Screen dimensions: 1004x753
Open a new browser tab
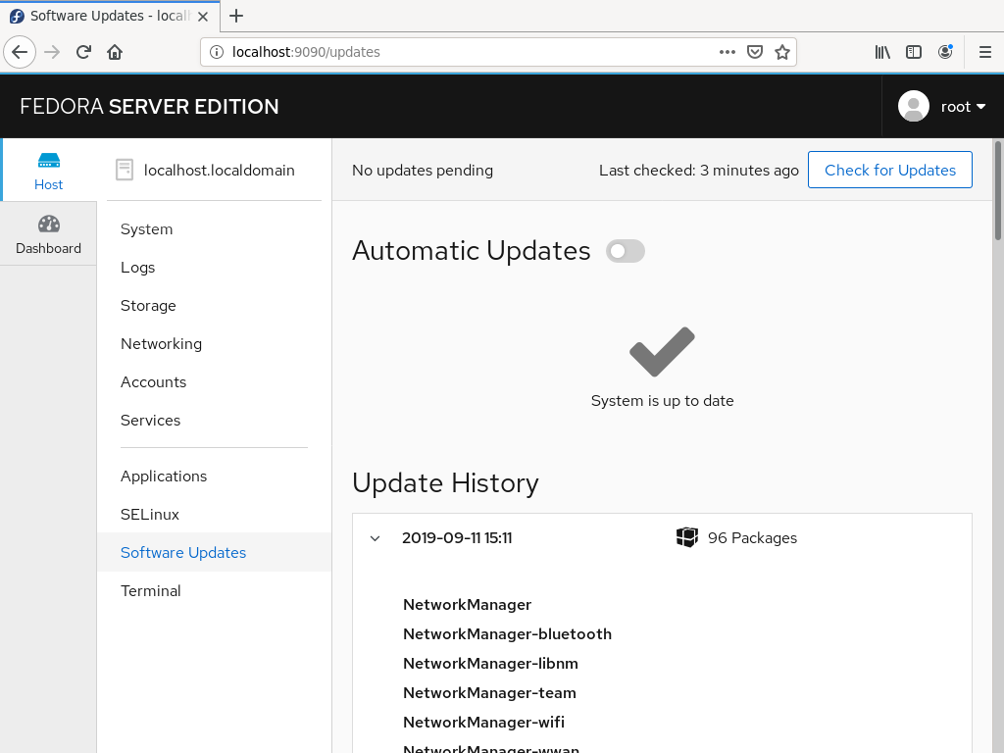[x=236, y=16]
